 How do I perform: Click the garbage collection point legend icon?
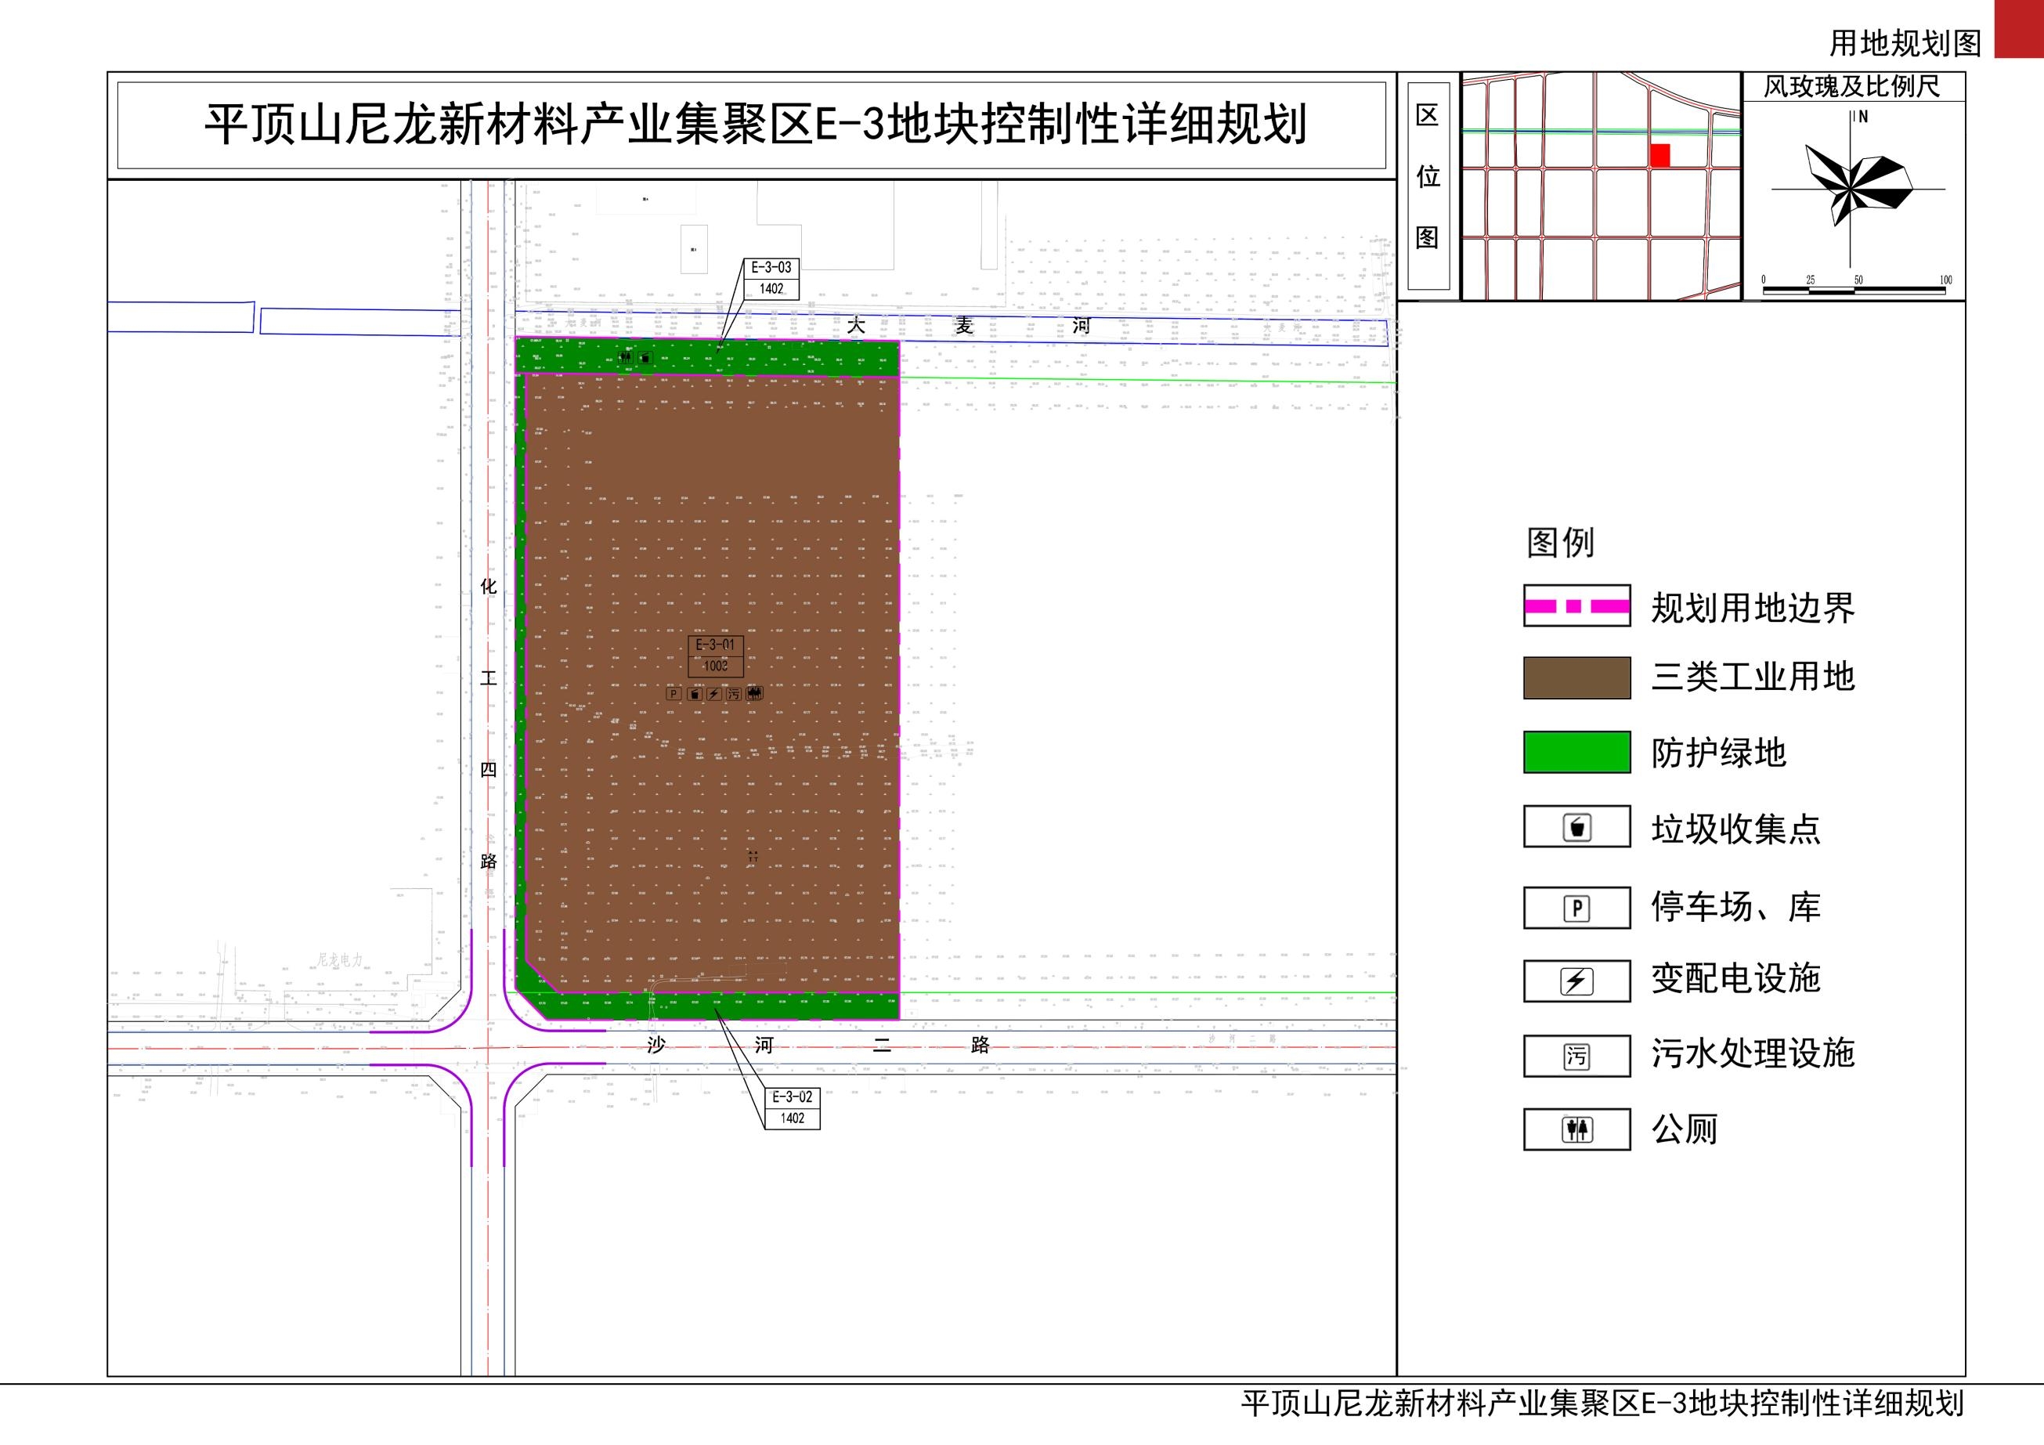(1576, 827)
